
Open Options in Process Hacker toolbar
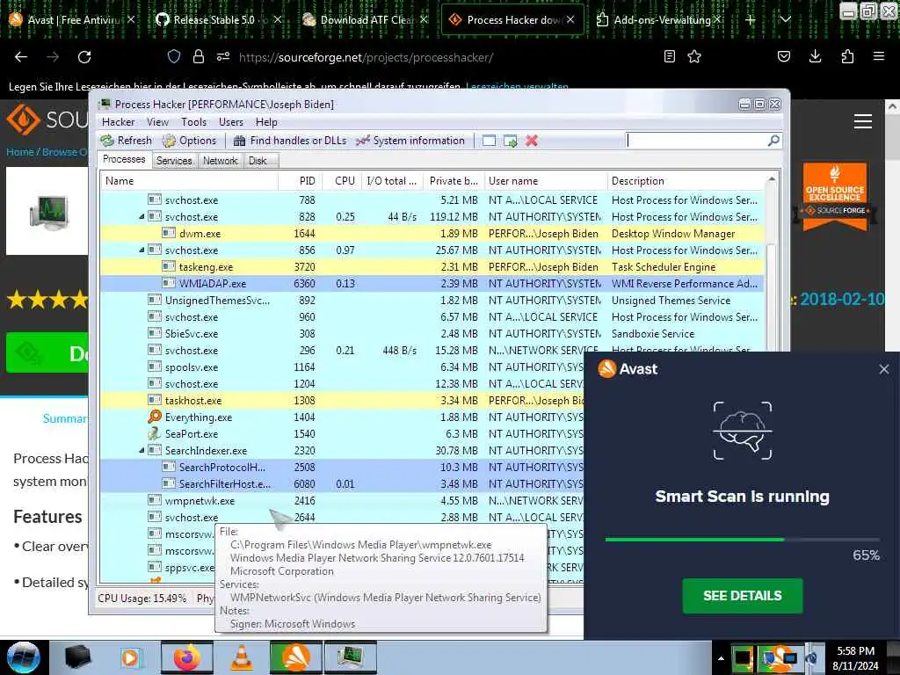tap(190, 141)
